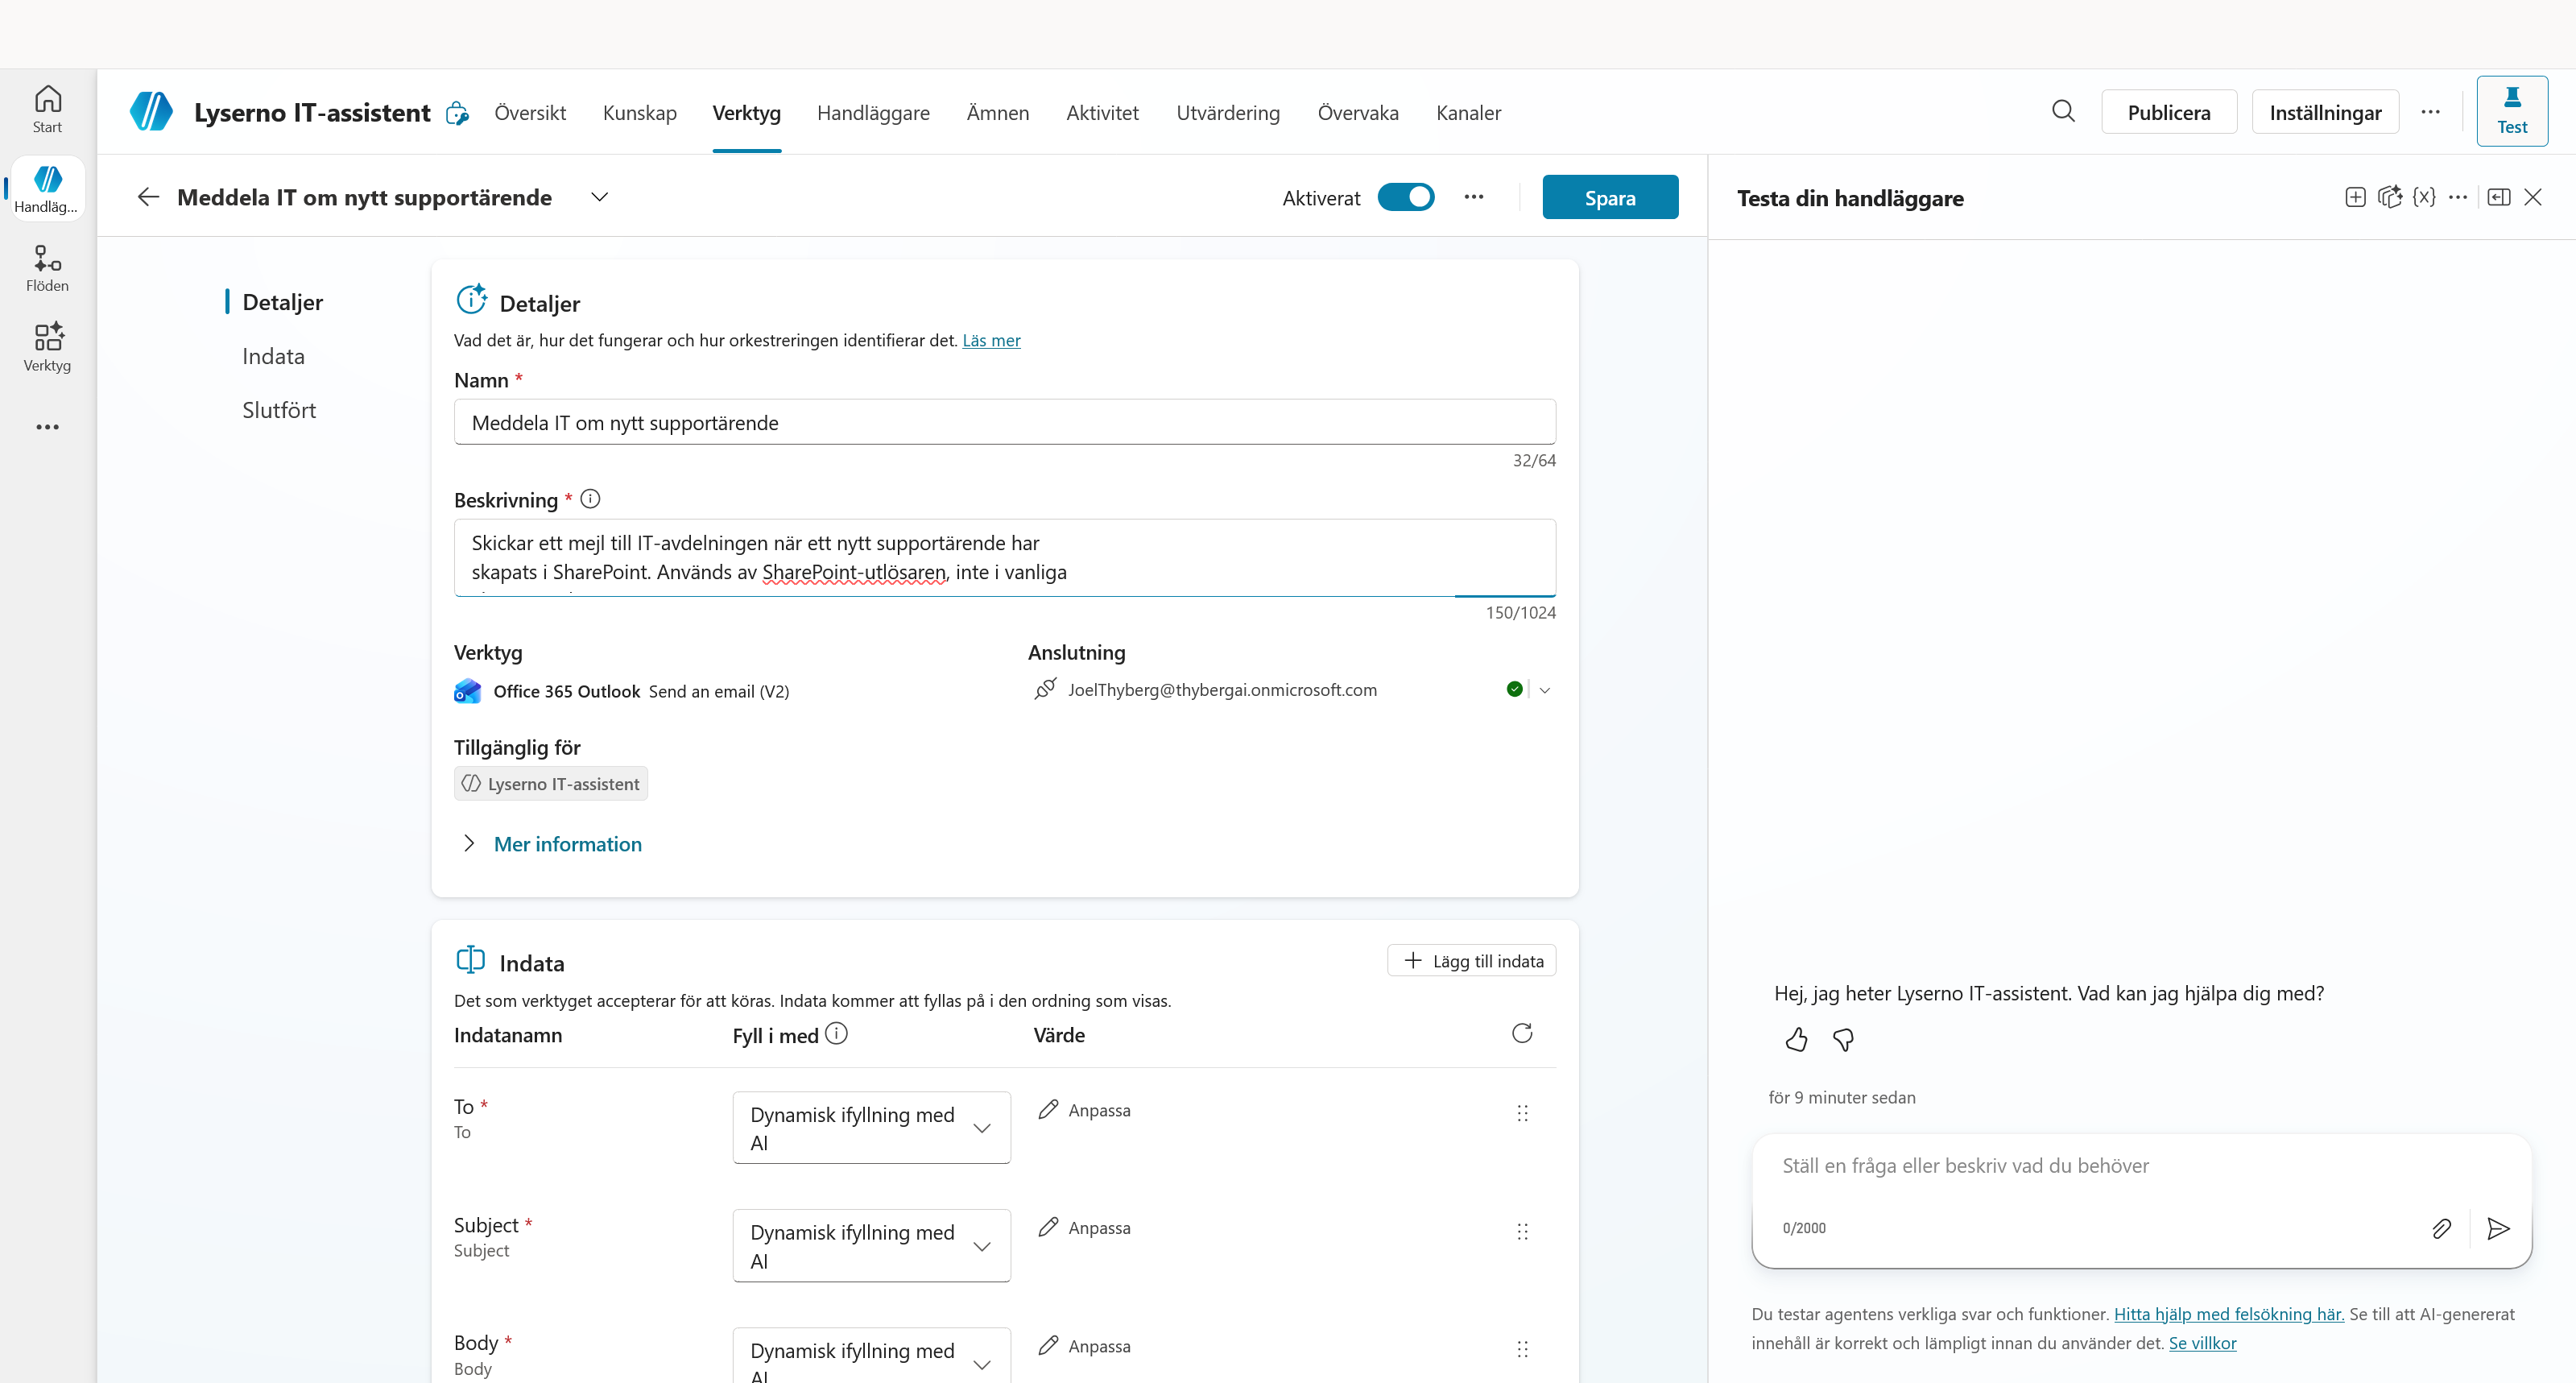
Task: Open the Läs mer link
Action: (991, 340)
